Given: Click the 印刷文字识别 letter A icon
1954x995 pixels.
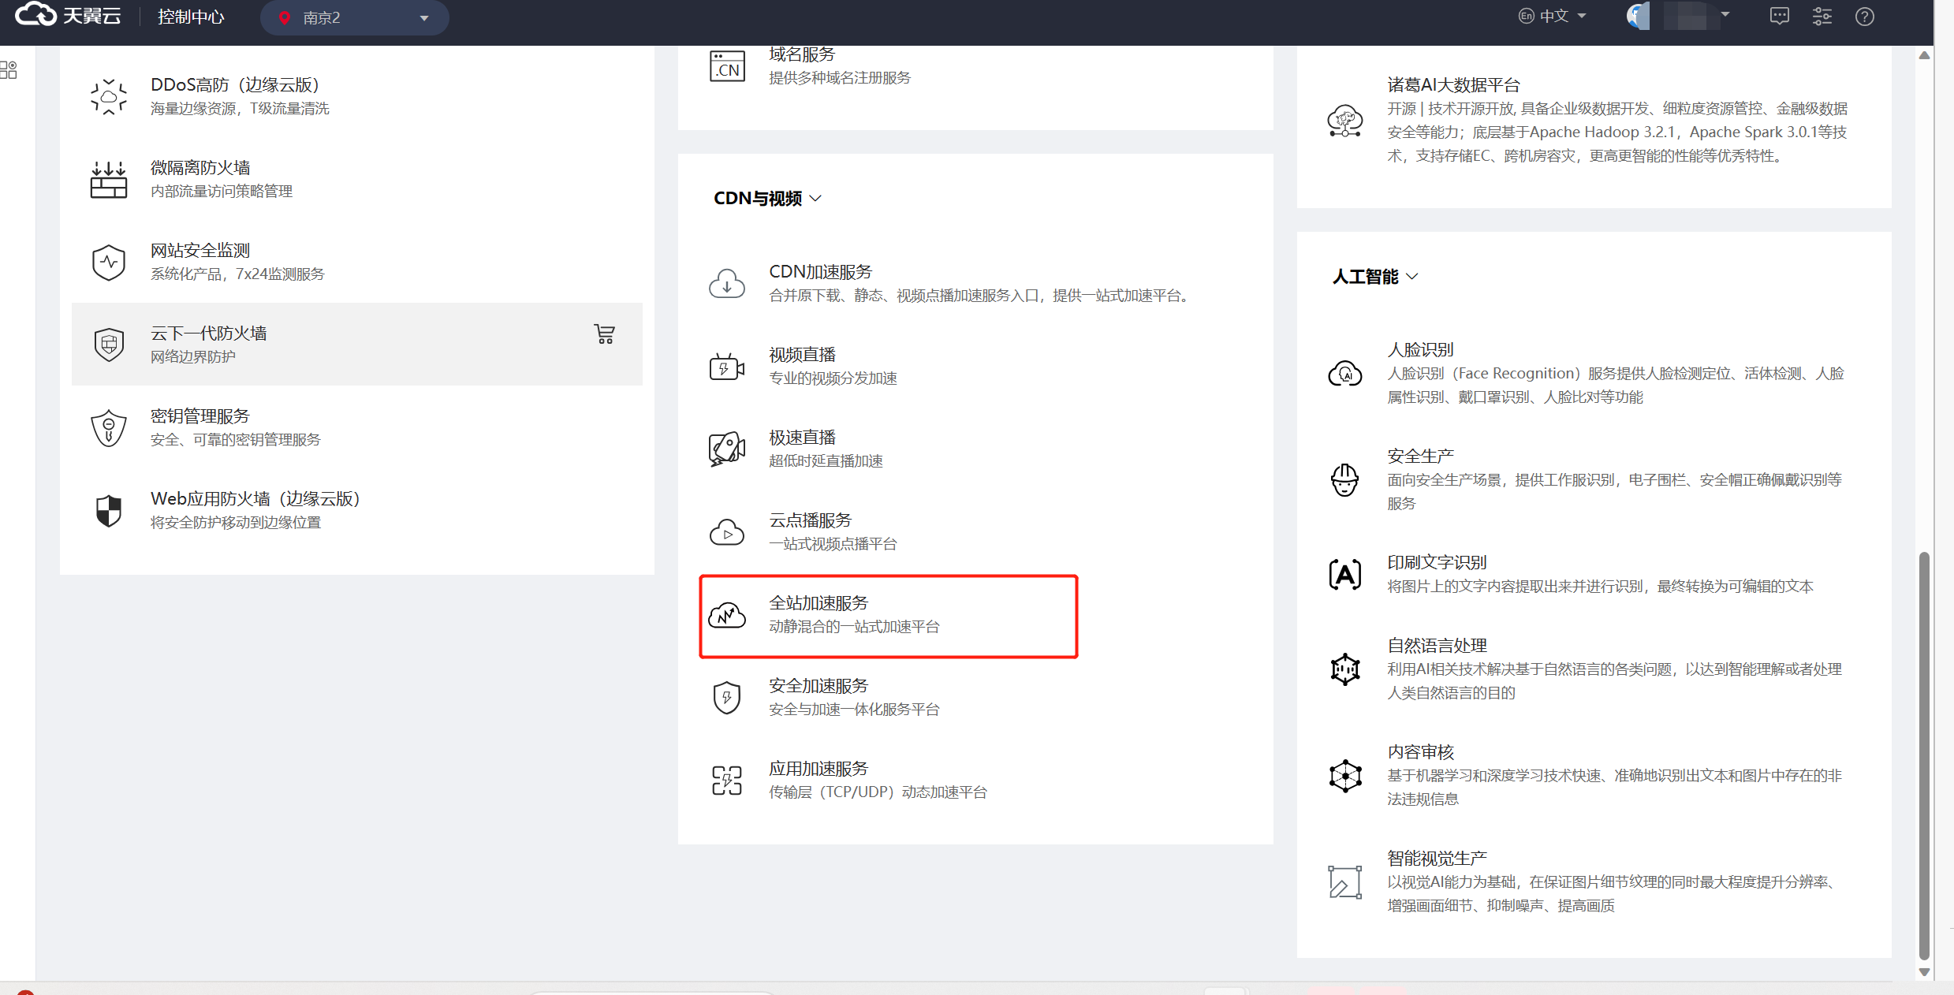Looking at the screenshot, I should tap(1344, 574).
